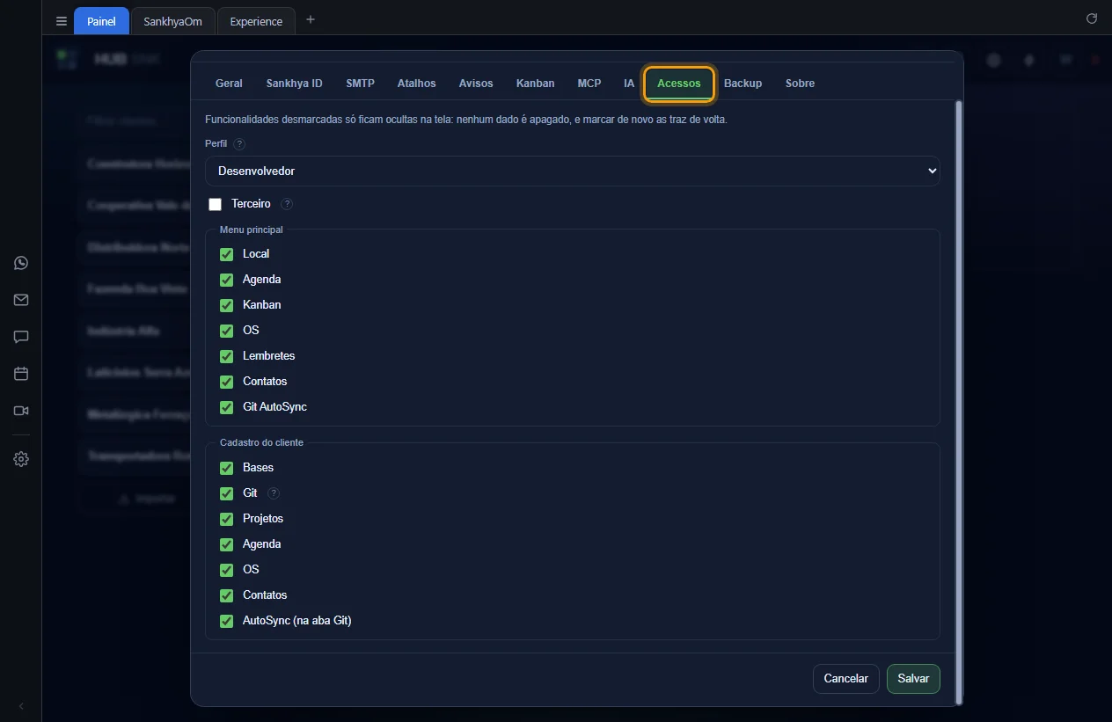The width and height of the screenshot is (1112, 722).
Task: Toggle the Lembretes checkbox
Action: click(227, 356)
